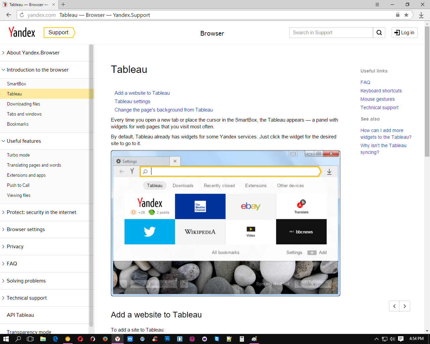Go to next article with right arrow
Screen dimensions: 430x344
point(405,306)
